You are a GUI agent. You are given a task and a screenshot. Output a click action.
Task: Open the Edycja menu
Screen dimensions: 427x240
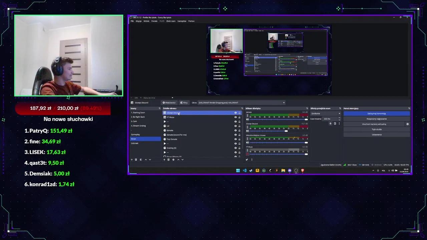139,21
